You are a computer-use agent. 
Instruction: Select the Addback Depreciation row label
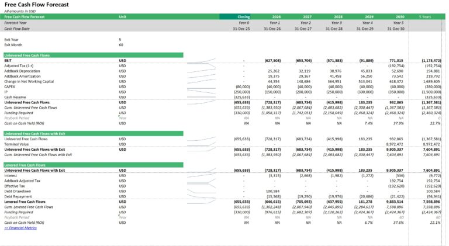[x=22, y=71]
